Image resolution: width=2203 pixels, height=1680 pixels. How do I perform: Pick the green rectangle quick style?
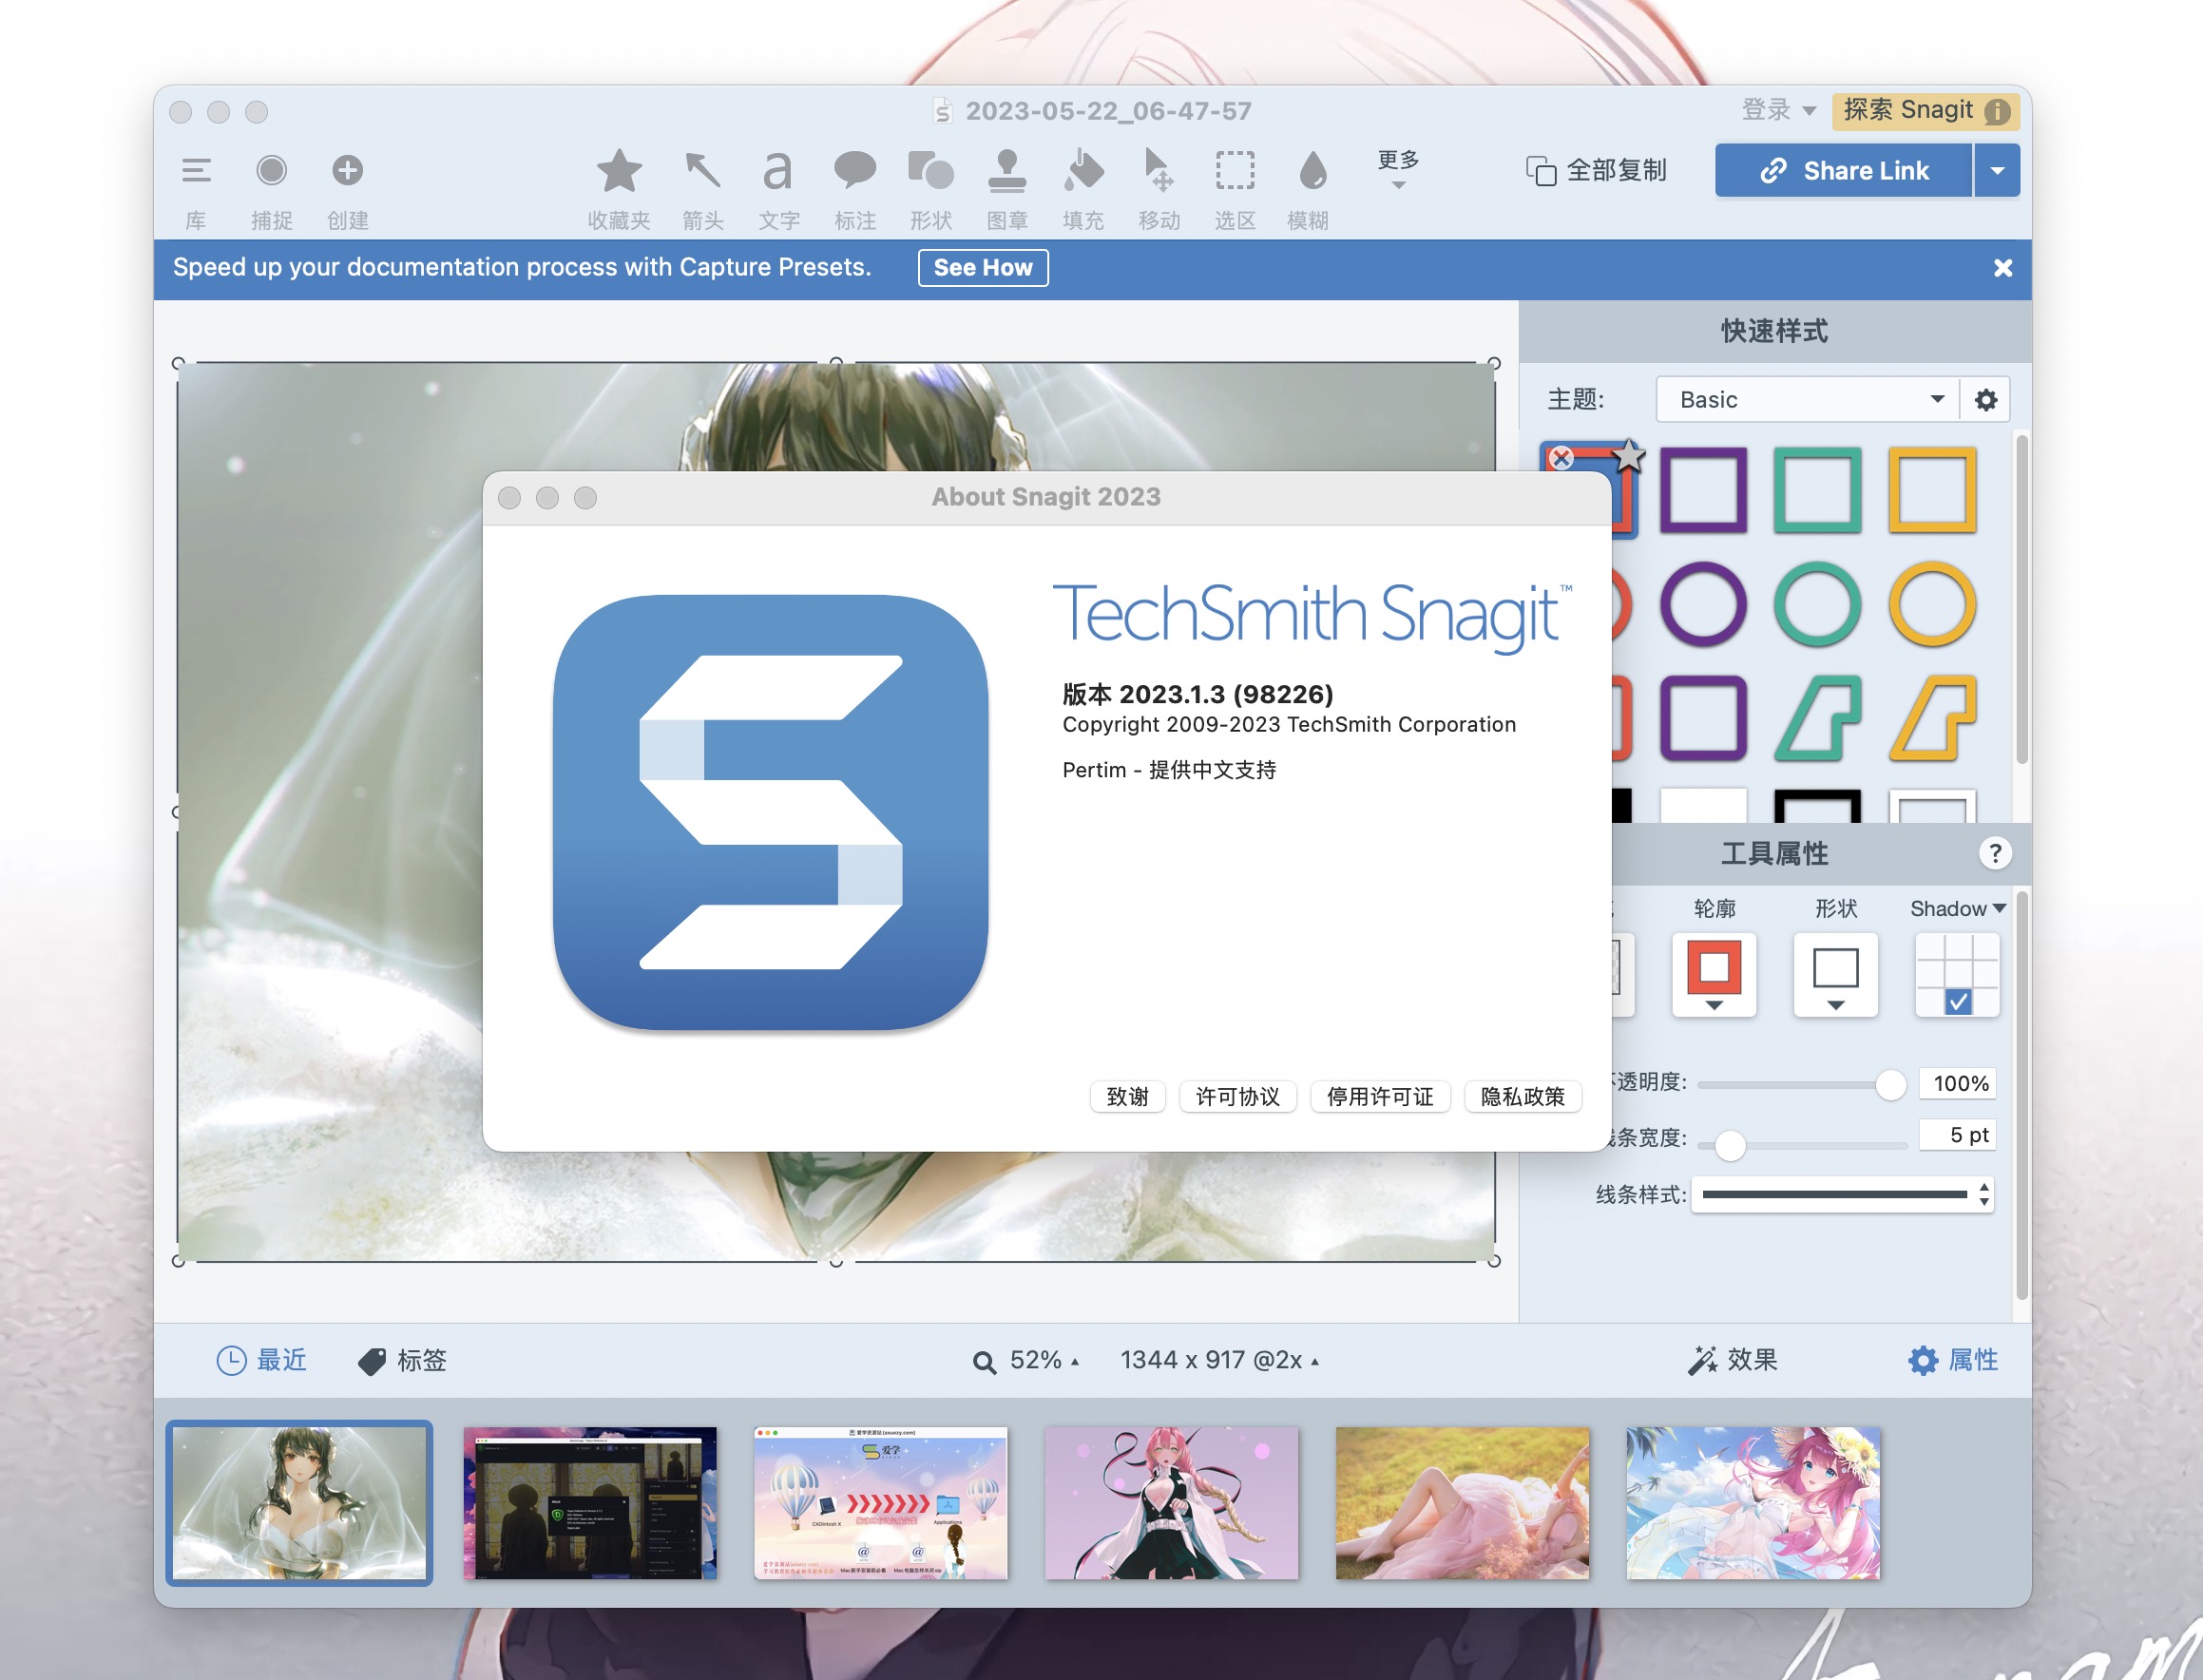tap(1817, 490)
